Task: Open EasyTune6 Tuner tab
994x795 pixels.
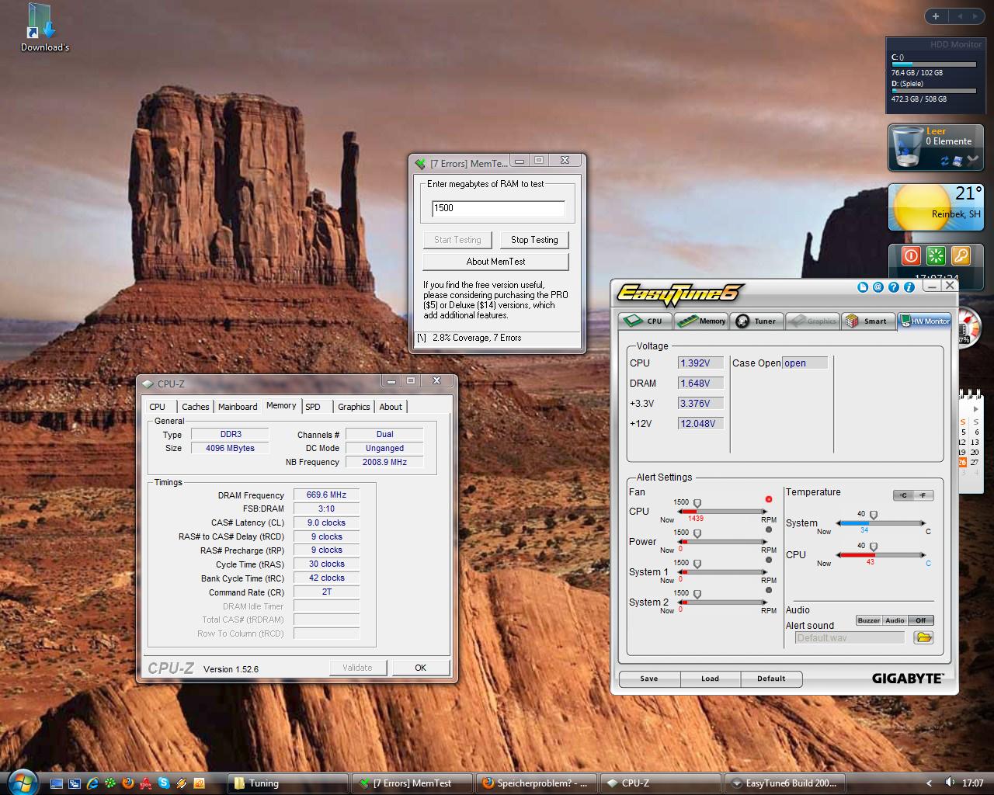Action: pyautogui.click(x=756, y=321)
